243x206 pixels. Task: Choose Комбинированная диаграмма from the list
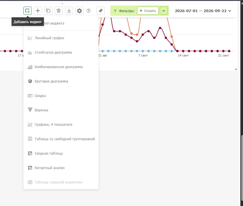[x=61, y=67]
